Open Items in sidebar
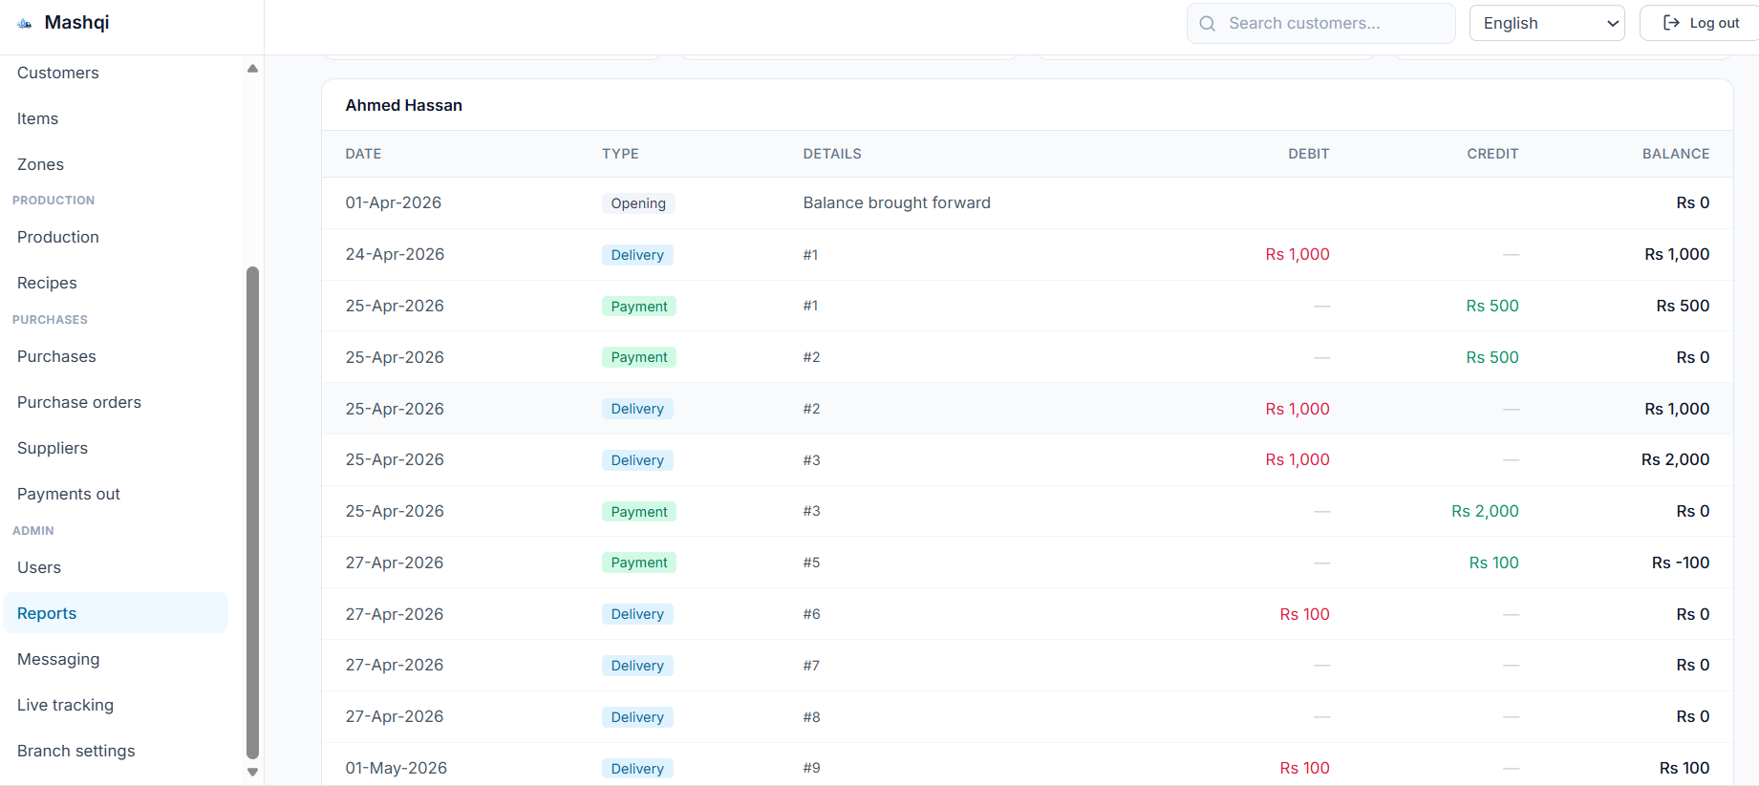This screenshot has height=786, width=1759. [37, 118]
